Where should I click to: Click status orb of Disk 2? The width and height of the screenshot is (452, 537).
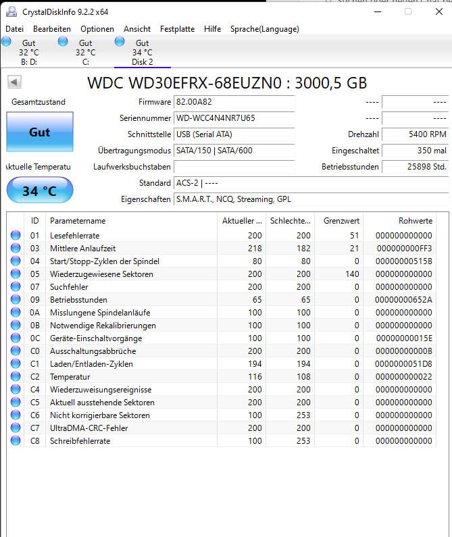tap(120, 41)
